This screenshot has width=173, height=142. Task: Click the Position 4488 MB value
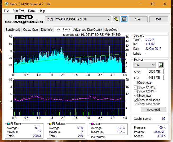tap(160, 132)
